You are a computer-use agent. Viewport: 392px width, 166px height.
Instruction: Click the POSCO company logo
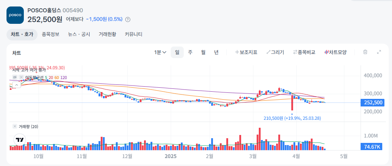pyautogui.click(x=15, y=15)
